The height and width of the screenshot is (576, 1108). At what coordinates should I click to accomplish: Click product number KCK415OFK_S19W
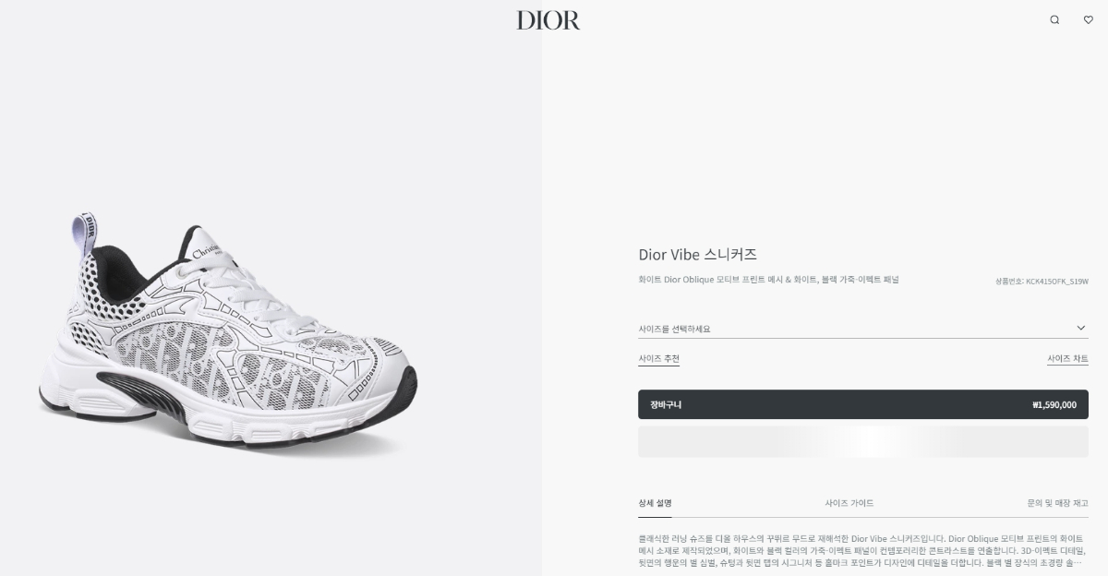[1057, 281]
